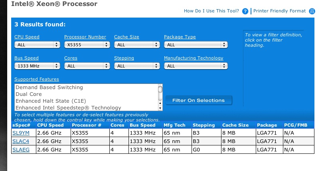Open the SL9YM sSpec link

tap(21, 133)
